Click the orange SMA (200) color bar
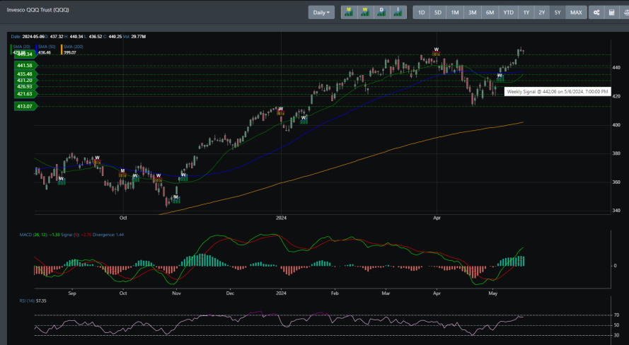The height and width of the screenshot is (345, 629). [x=62, y=49]
